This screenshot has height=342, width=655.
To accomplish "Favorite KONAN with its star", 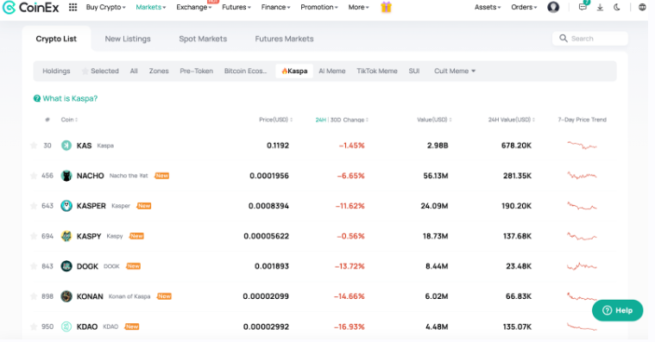I will click(34, 296).
